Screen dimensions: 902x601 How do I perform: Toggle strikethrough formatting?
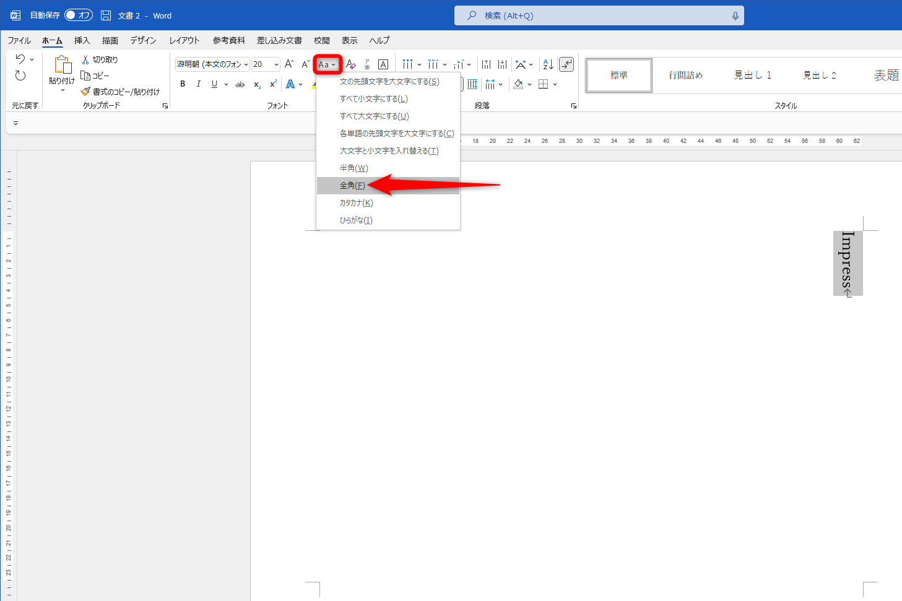[240, 84]
